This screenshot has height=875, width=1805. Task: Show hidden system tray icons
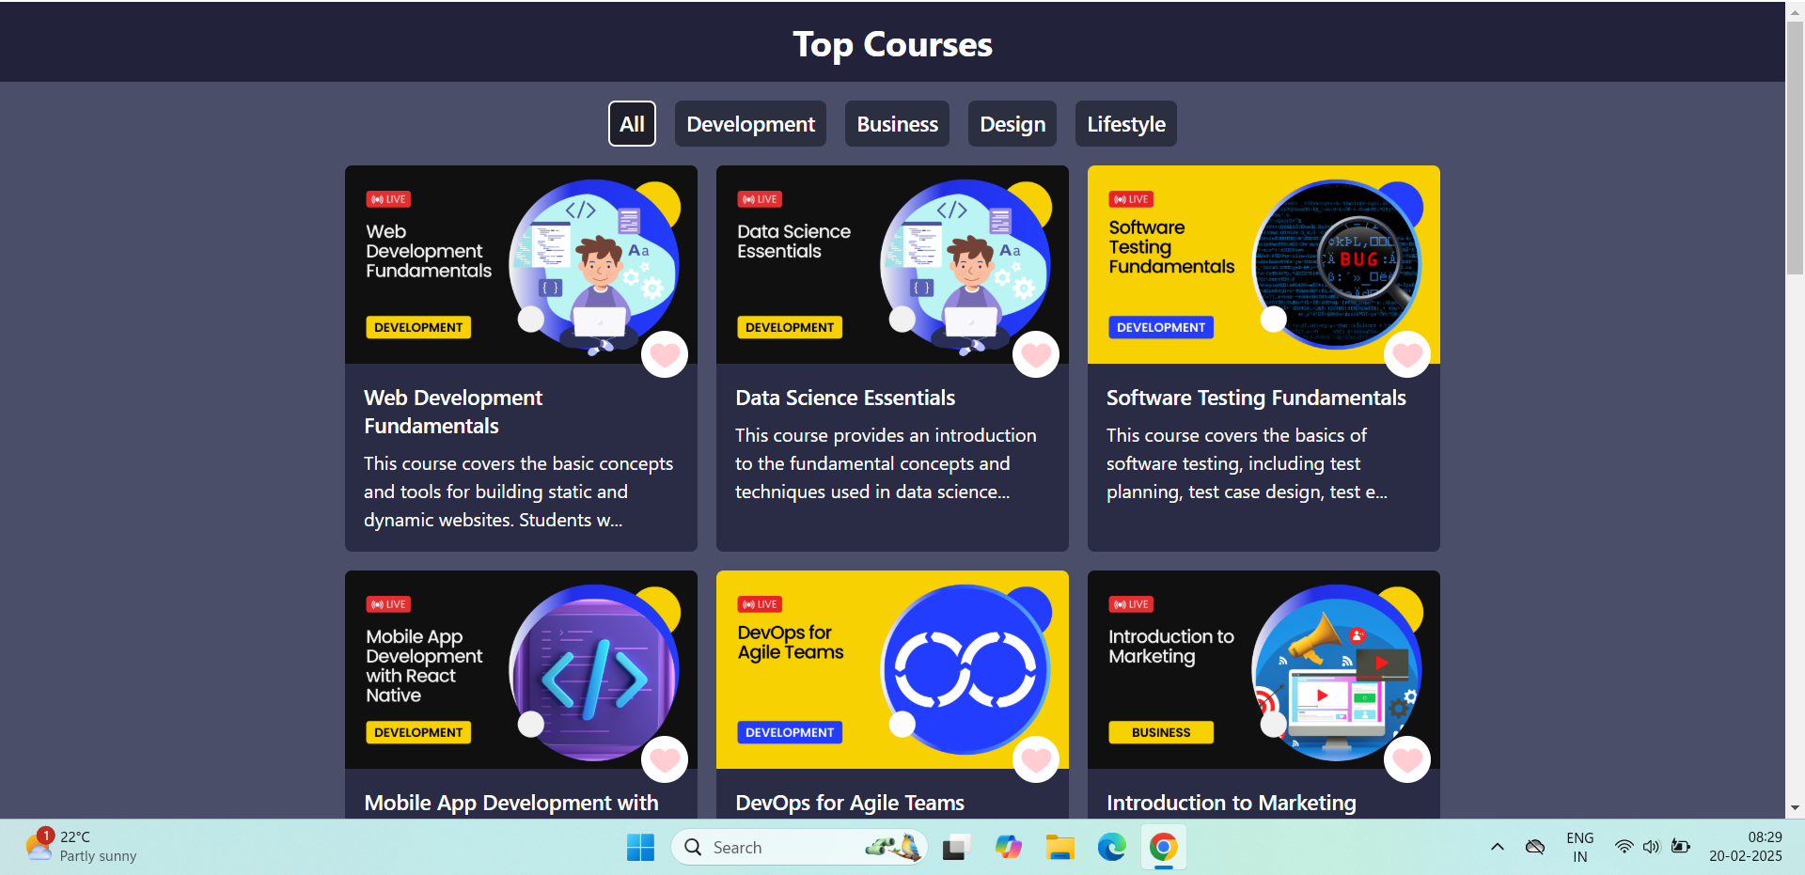(x=1498, y=847)
